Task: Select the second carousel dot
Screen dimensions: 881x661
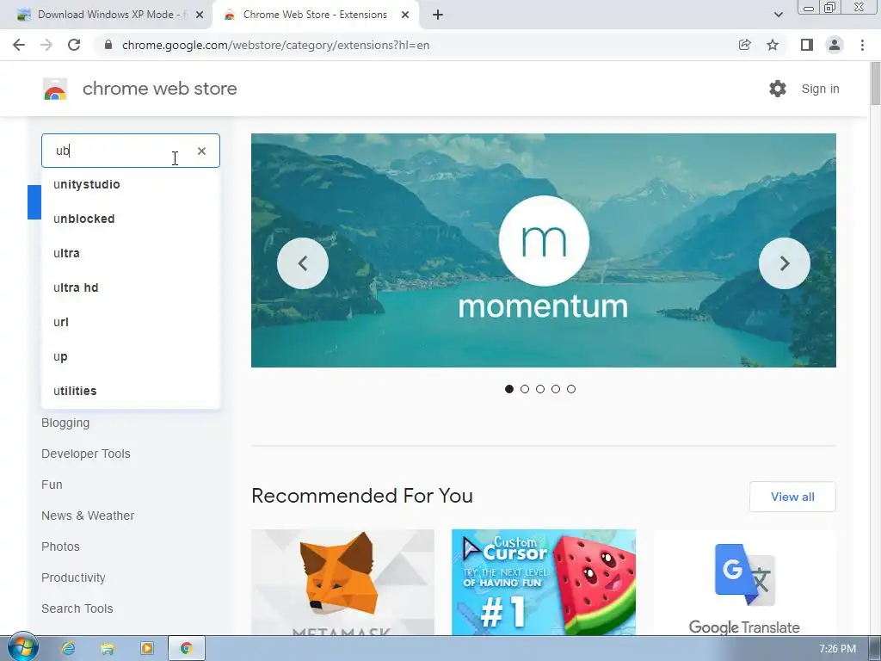Action: (525, 389)
